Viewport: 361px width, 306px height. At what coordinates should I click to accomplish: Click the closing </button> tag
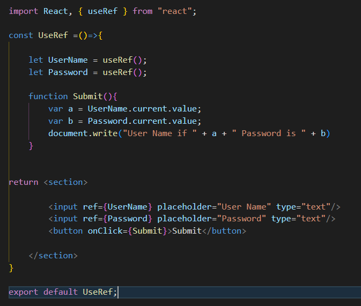pos(224,231)
